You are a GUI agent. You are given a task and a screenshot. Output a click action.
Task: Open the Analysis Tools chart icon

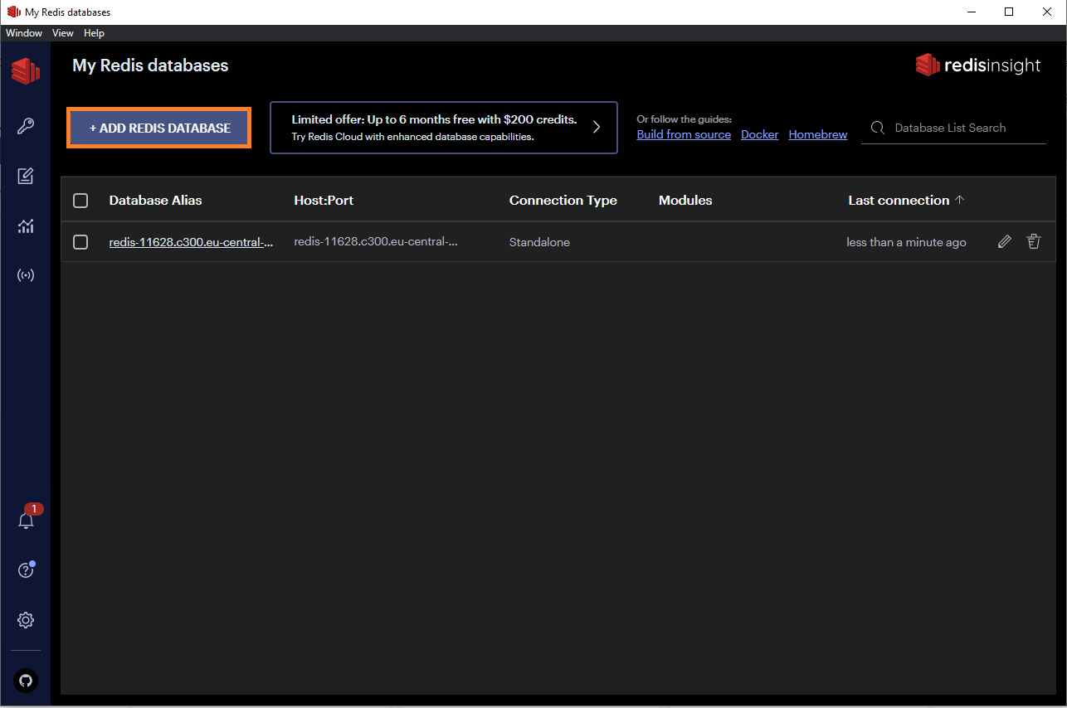[x=26, y=225]
